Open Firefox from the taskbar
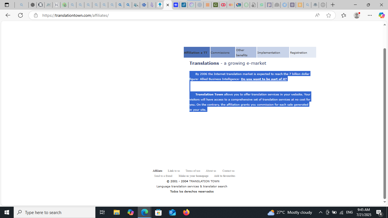 click(x=186, y=212)
